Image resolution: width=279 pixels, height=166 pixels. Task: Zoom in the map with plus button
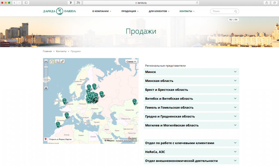click(46, 88)
